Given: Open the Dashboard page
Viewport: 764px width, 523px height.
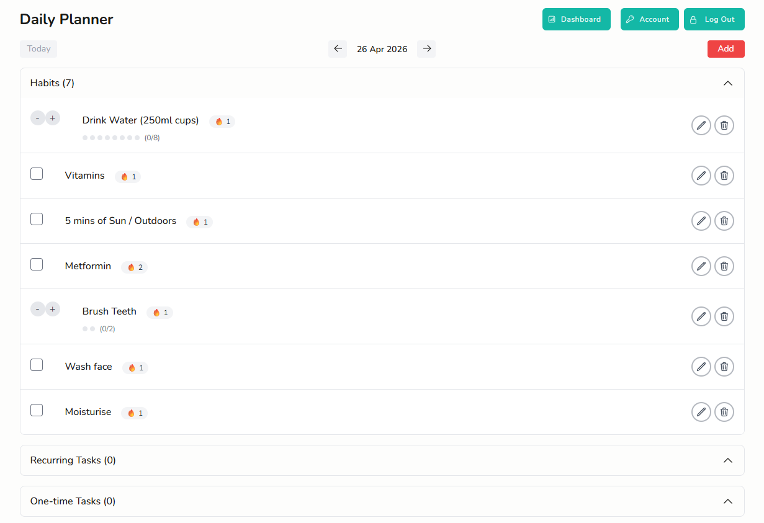Looking at the screenshot, I should [x=577, y=19].
